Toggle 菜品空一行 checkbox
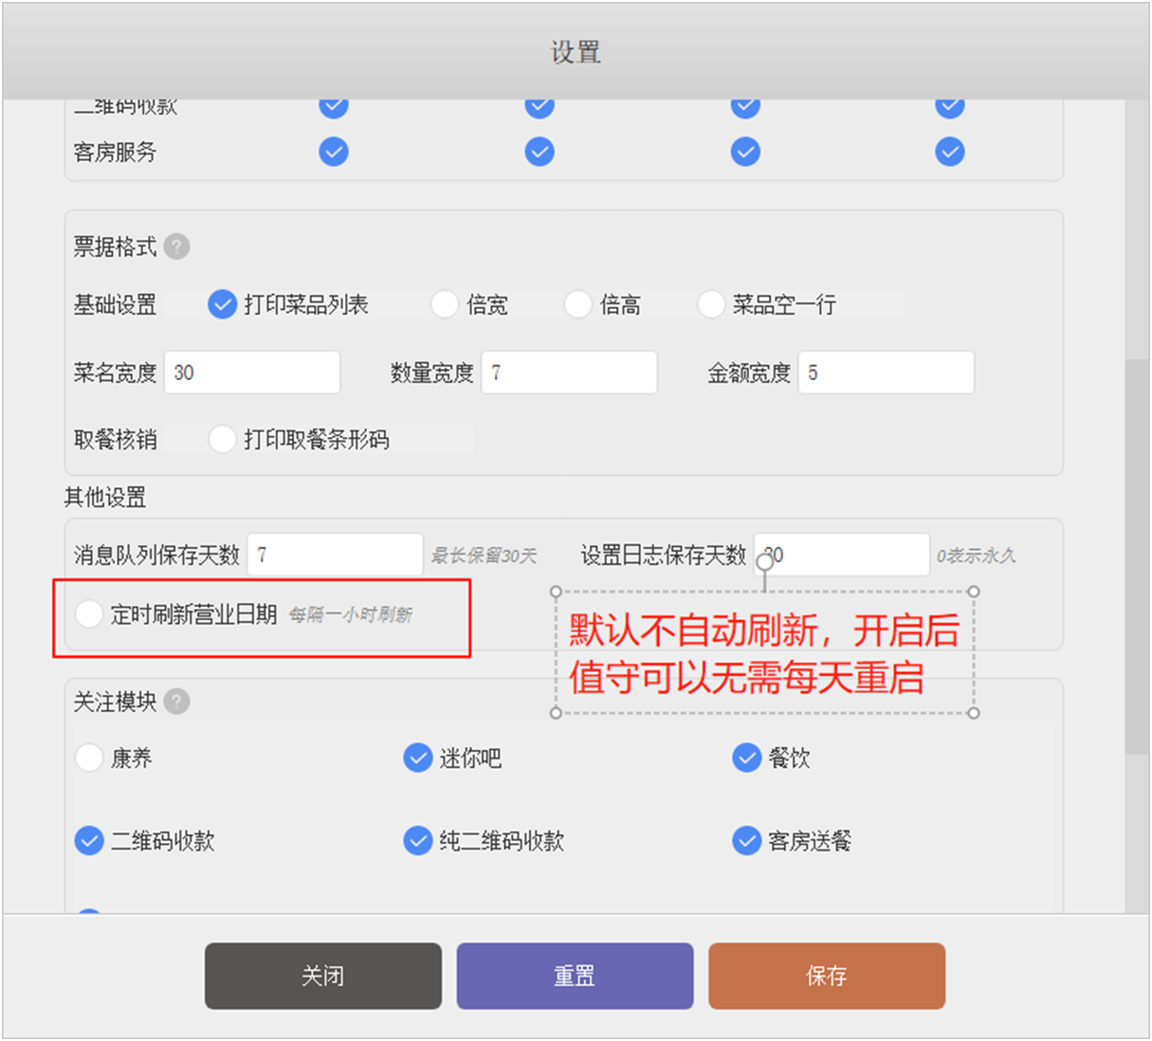 711,304
